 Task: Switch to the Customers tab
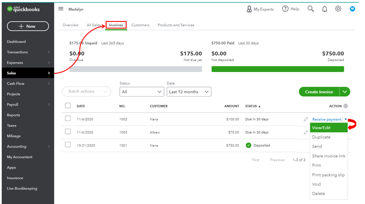click(x=140, y=25)
